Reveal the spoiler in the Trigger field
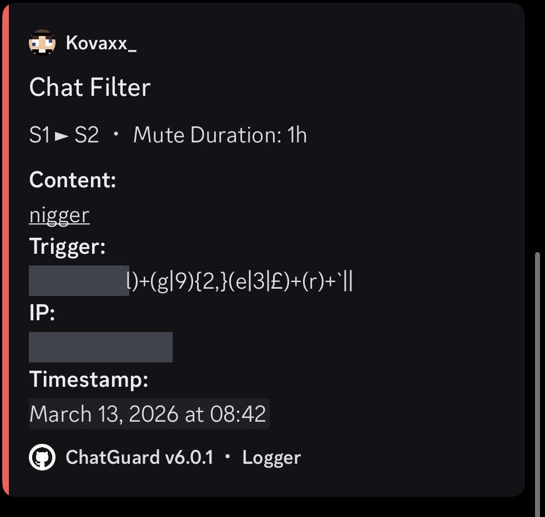This screenshot has height=517, width=545. (x=79, y=281)
